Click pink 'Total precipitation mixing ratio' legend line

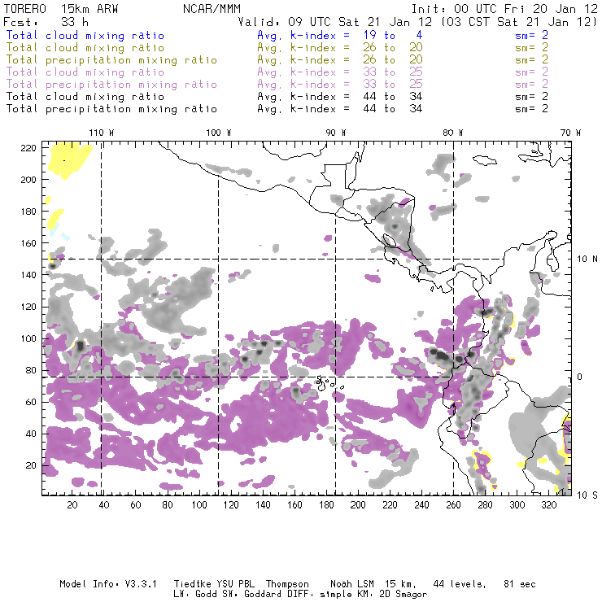(111, 85)
